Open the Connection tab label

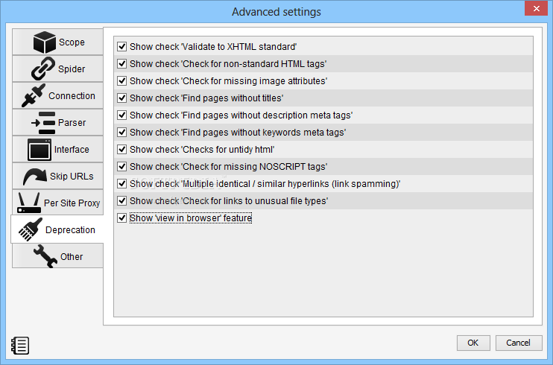[x=72, y=96]
